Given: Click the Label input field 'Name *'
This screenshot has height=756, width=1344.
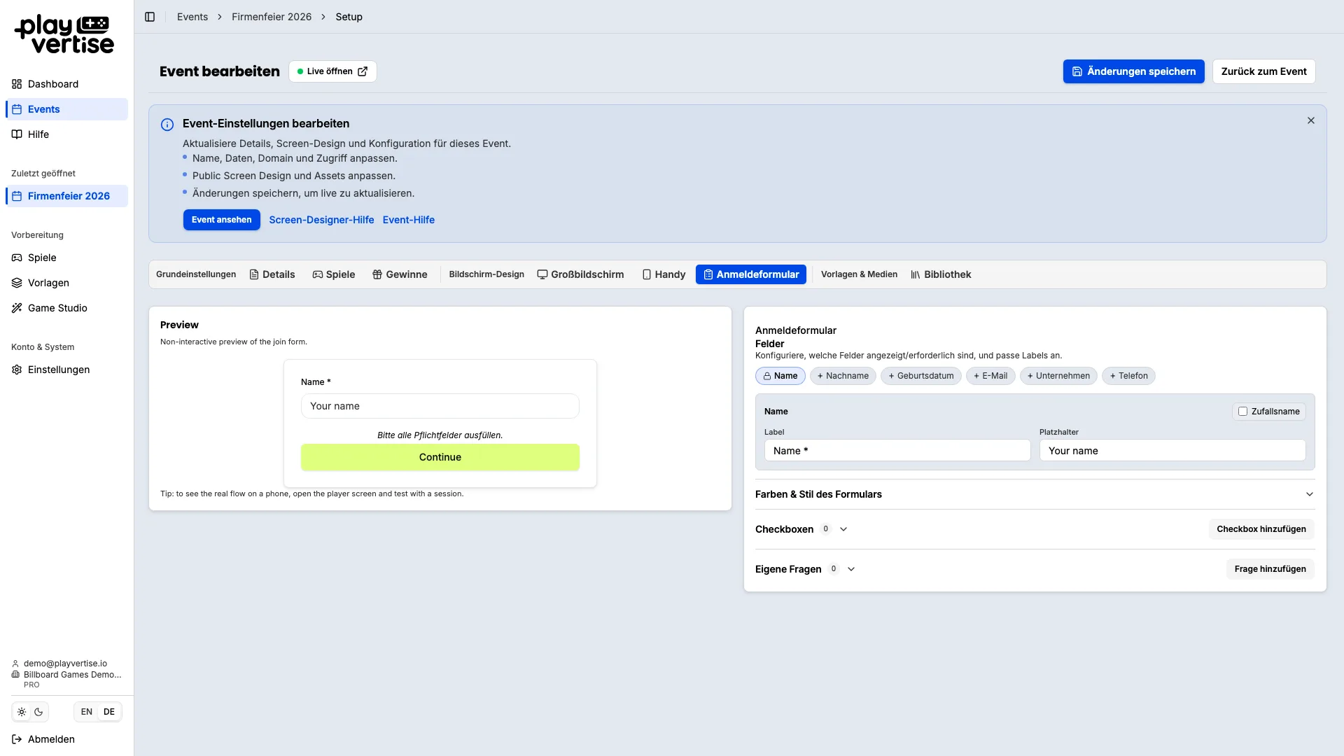Looking at the screenshot, I should 897,451.
